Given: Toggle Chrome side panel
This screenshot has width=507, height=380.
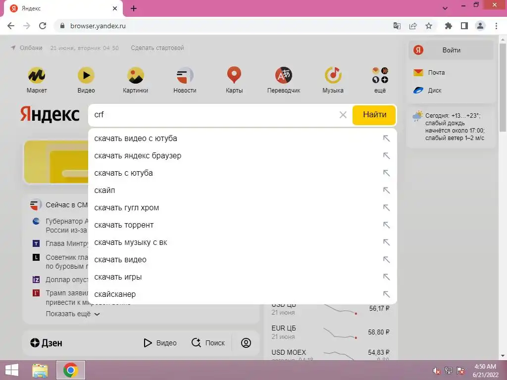Looking at the screenshot, I should 464,26.
